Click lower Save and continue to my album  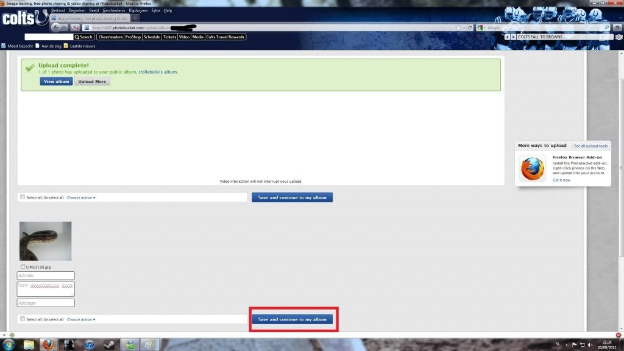click(292, 319)
